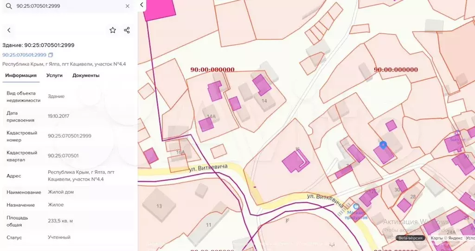Image resolution: width=475 pixels, height=251 pixels.
Task: Open the blue 90:25:070501:2999 link
Action: 24,55
